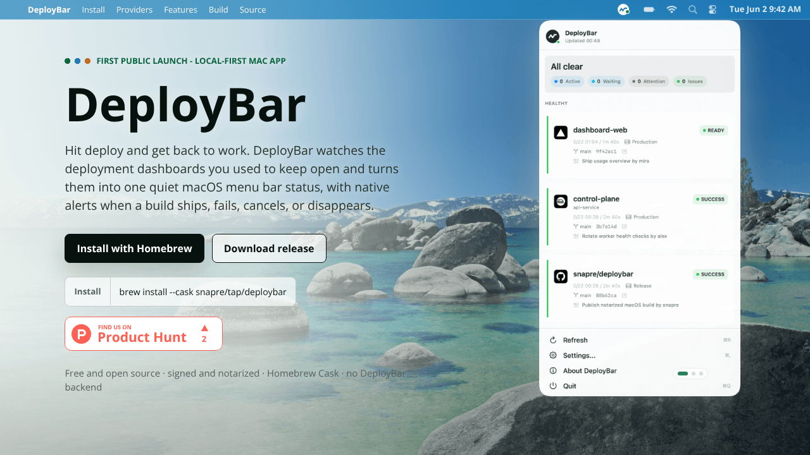Click the READY status badge on dashboard-web
The image size is (810, 455).
pos(714,130)
